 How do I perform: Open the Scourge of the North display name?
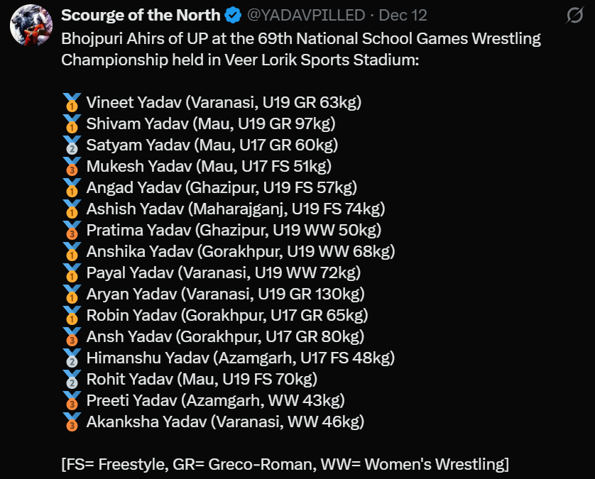point(141,15)
